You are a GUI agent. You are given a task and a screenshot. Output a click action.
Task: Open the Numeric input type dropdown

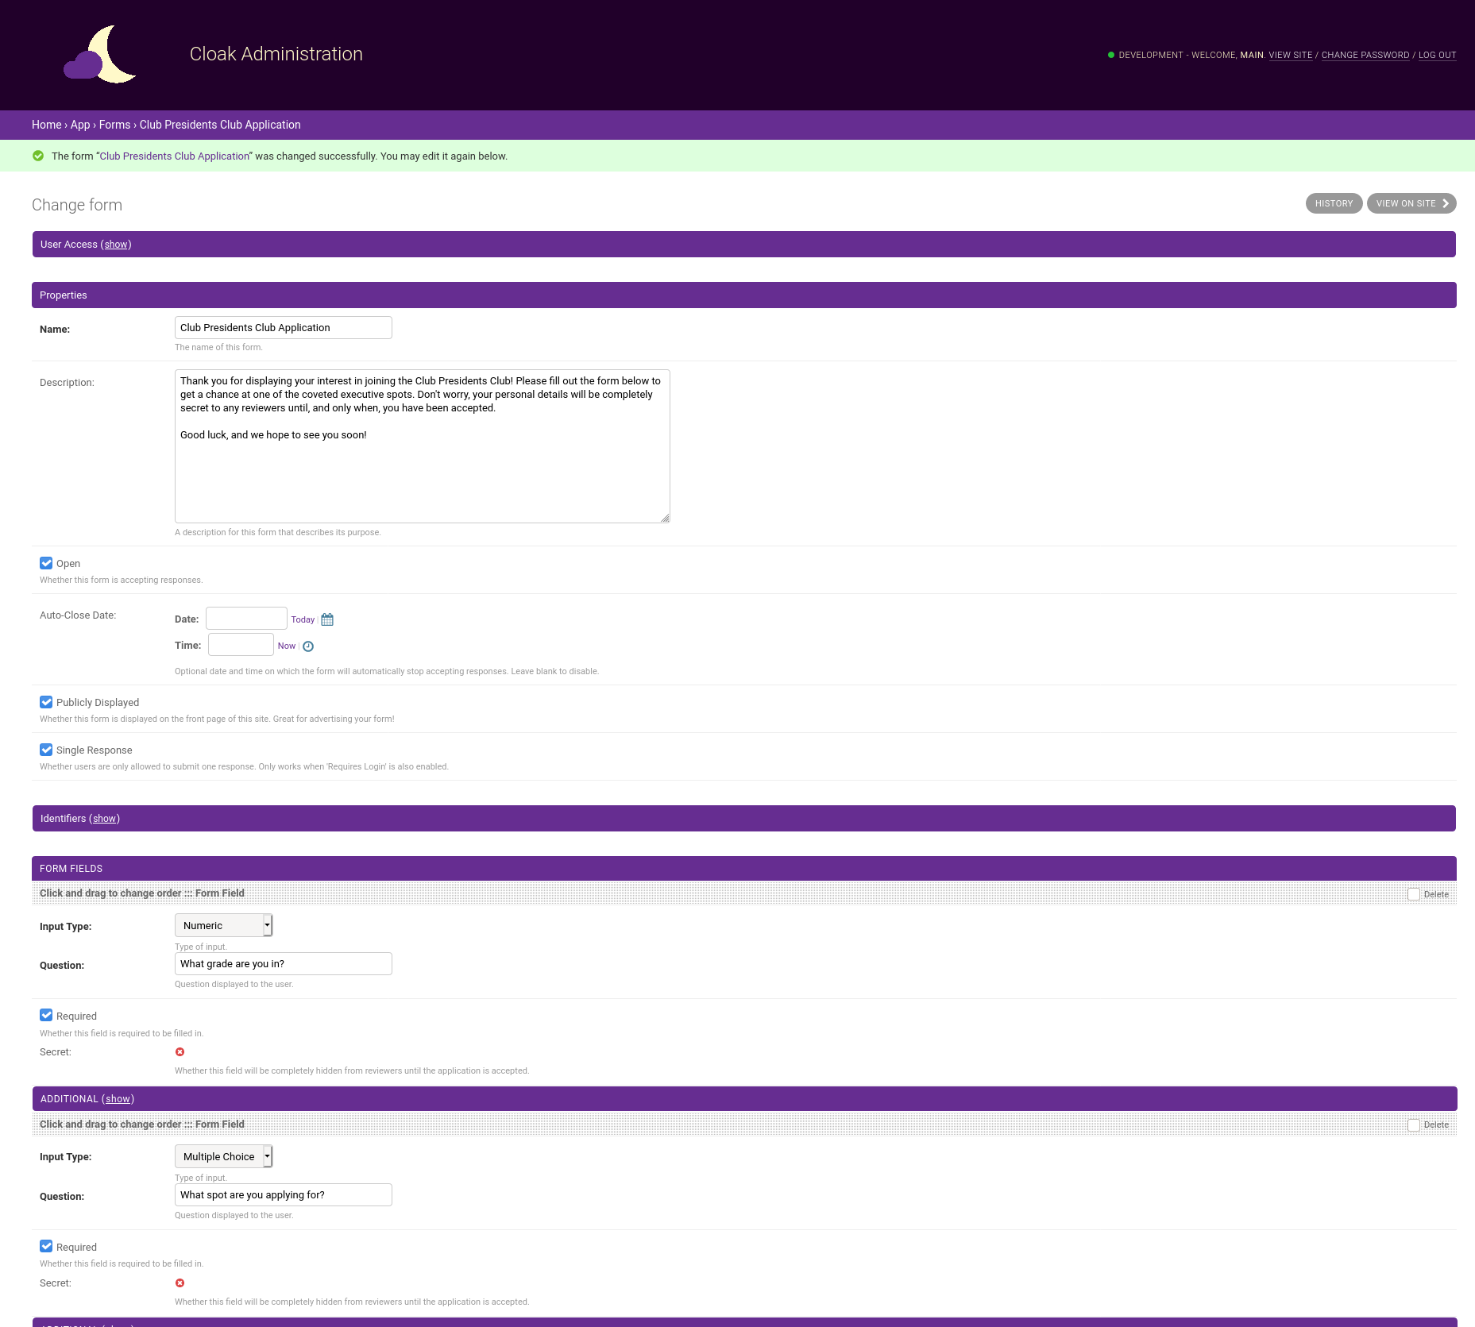coord(224,925)
